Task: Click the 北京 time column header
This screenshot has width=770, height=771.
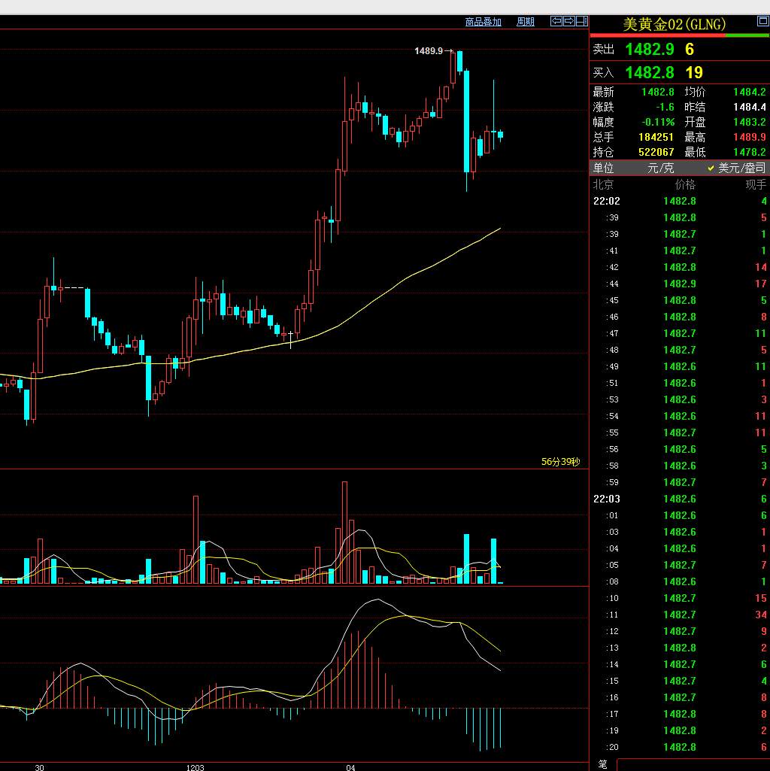Action: (x=603, y=184)
